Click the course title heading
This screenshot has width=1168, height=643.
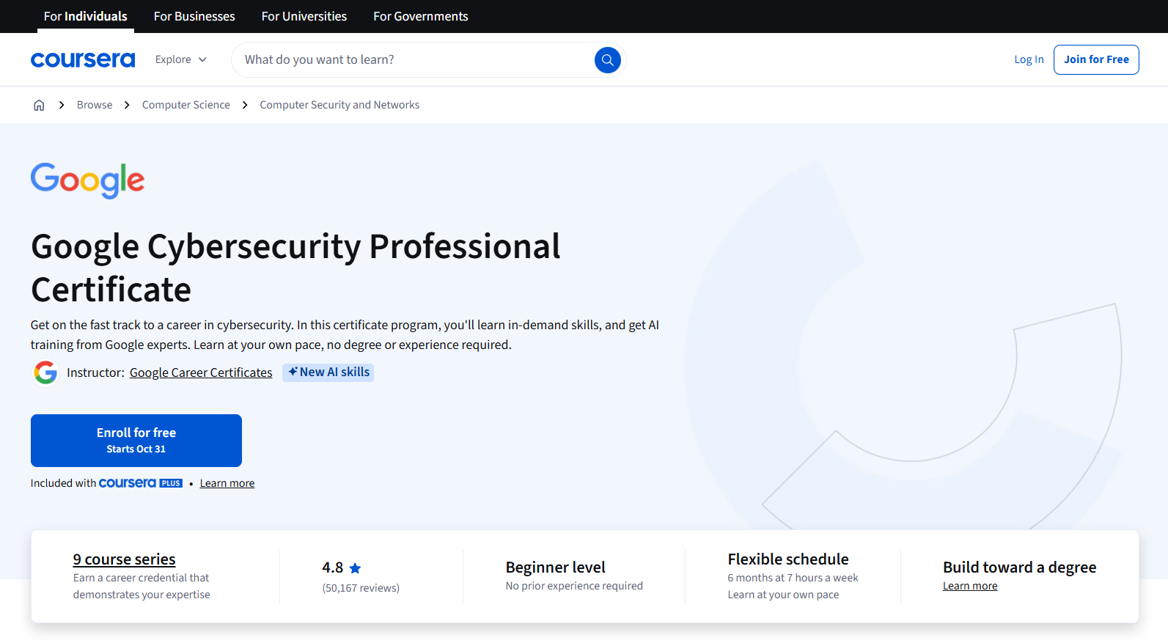point(295,268)
